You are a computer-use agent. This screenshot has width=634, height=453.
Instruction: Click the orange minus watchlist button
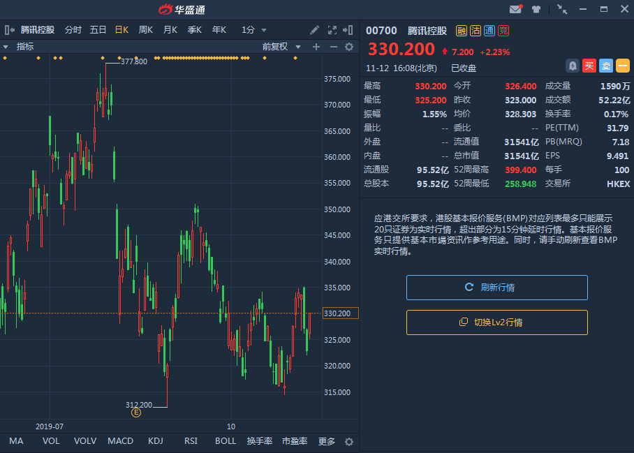coord(623,66)
